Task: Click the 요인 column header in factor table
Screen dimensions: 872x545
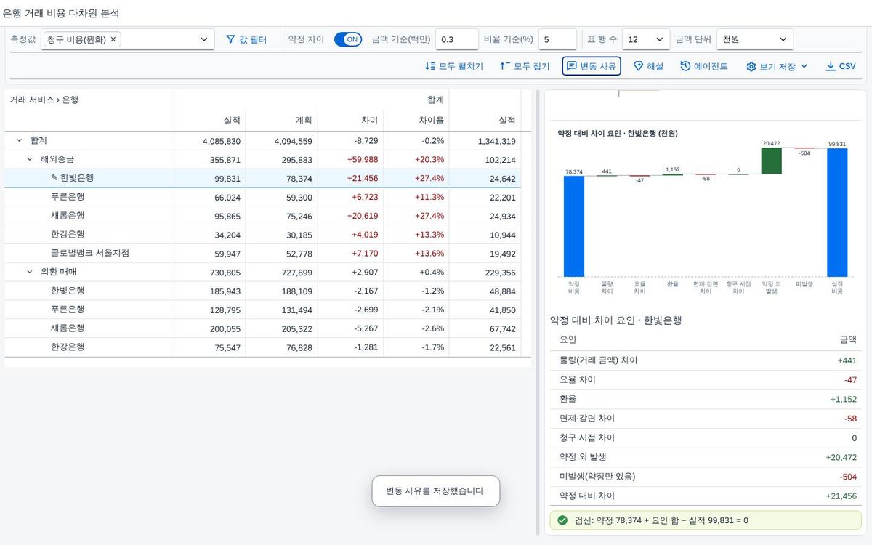Action: coord(568,339)
